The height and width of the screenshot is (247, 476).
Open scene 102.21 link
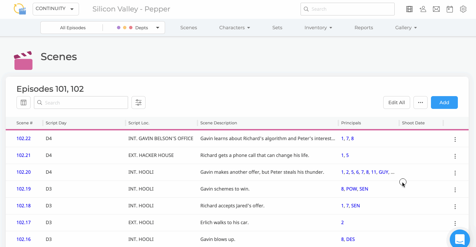tap(24, 155)
